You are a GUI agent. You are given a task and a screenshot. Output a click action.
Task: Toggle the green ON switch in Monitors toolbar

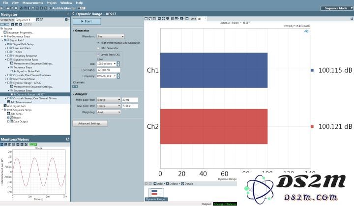(33, 145)
